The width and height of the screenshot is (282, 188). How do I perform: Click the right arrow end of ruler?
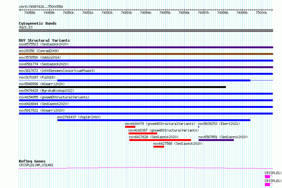point(272,10)
